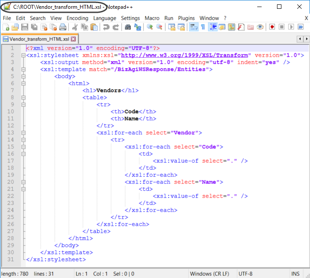Image resolution: width=310 pixels, height=278 pixels.
Task: Toggle synchronize horizontal scrolling
Action: point(181,27)
